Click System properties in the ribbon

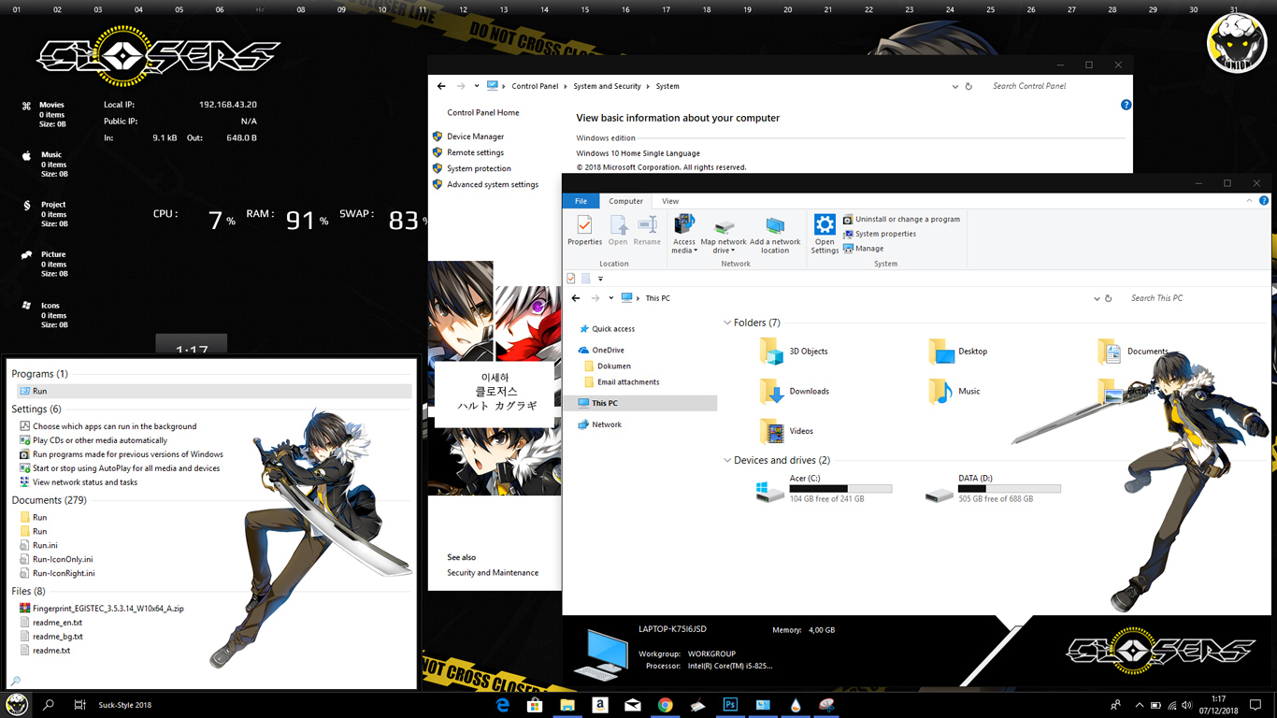tap(879, 234)
